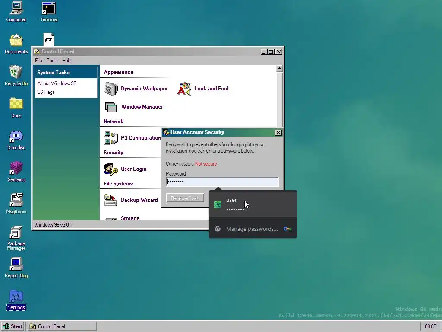The image size is (442, 332).
Task: Click the User Account Security title icon
Action: tap(166, 132)
